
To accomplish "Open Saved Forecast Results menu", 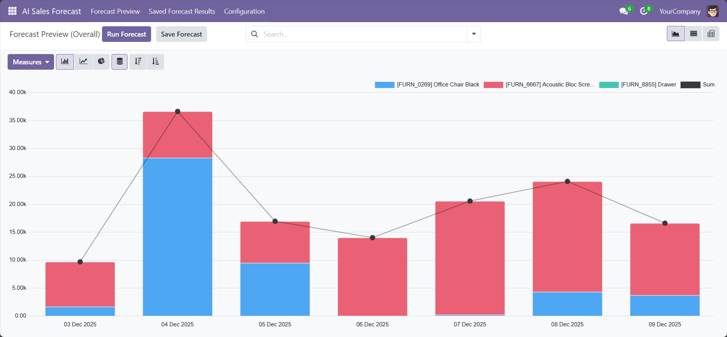I will coord(182,11).
